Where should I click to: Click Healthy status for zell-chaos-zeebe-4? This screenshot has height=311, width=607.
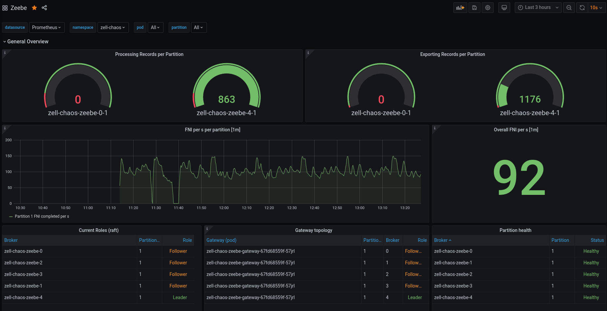tap(591, 297)
